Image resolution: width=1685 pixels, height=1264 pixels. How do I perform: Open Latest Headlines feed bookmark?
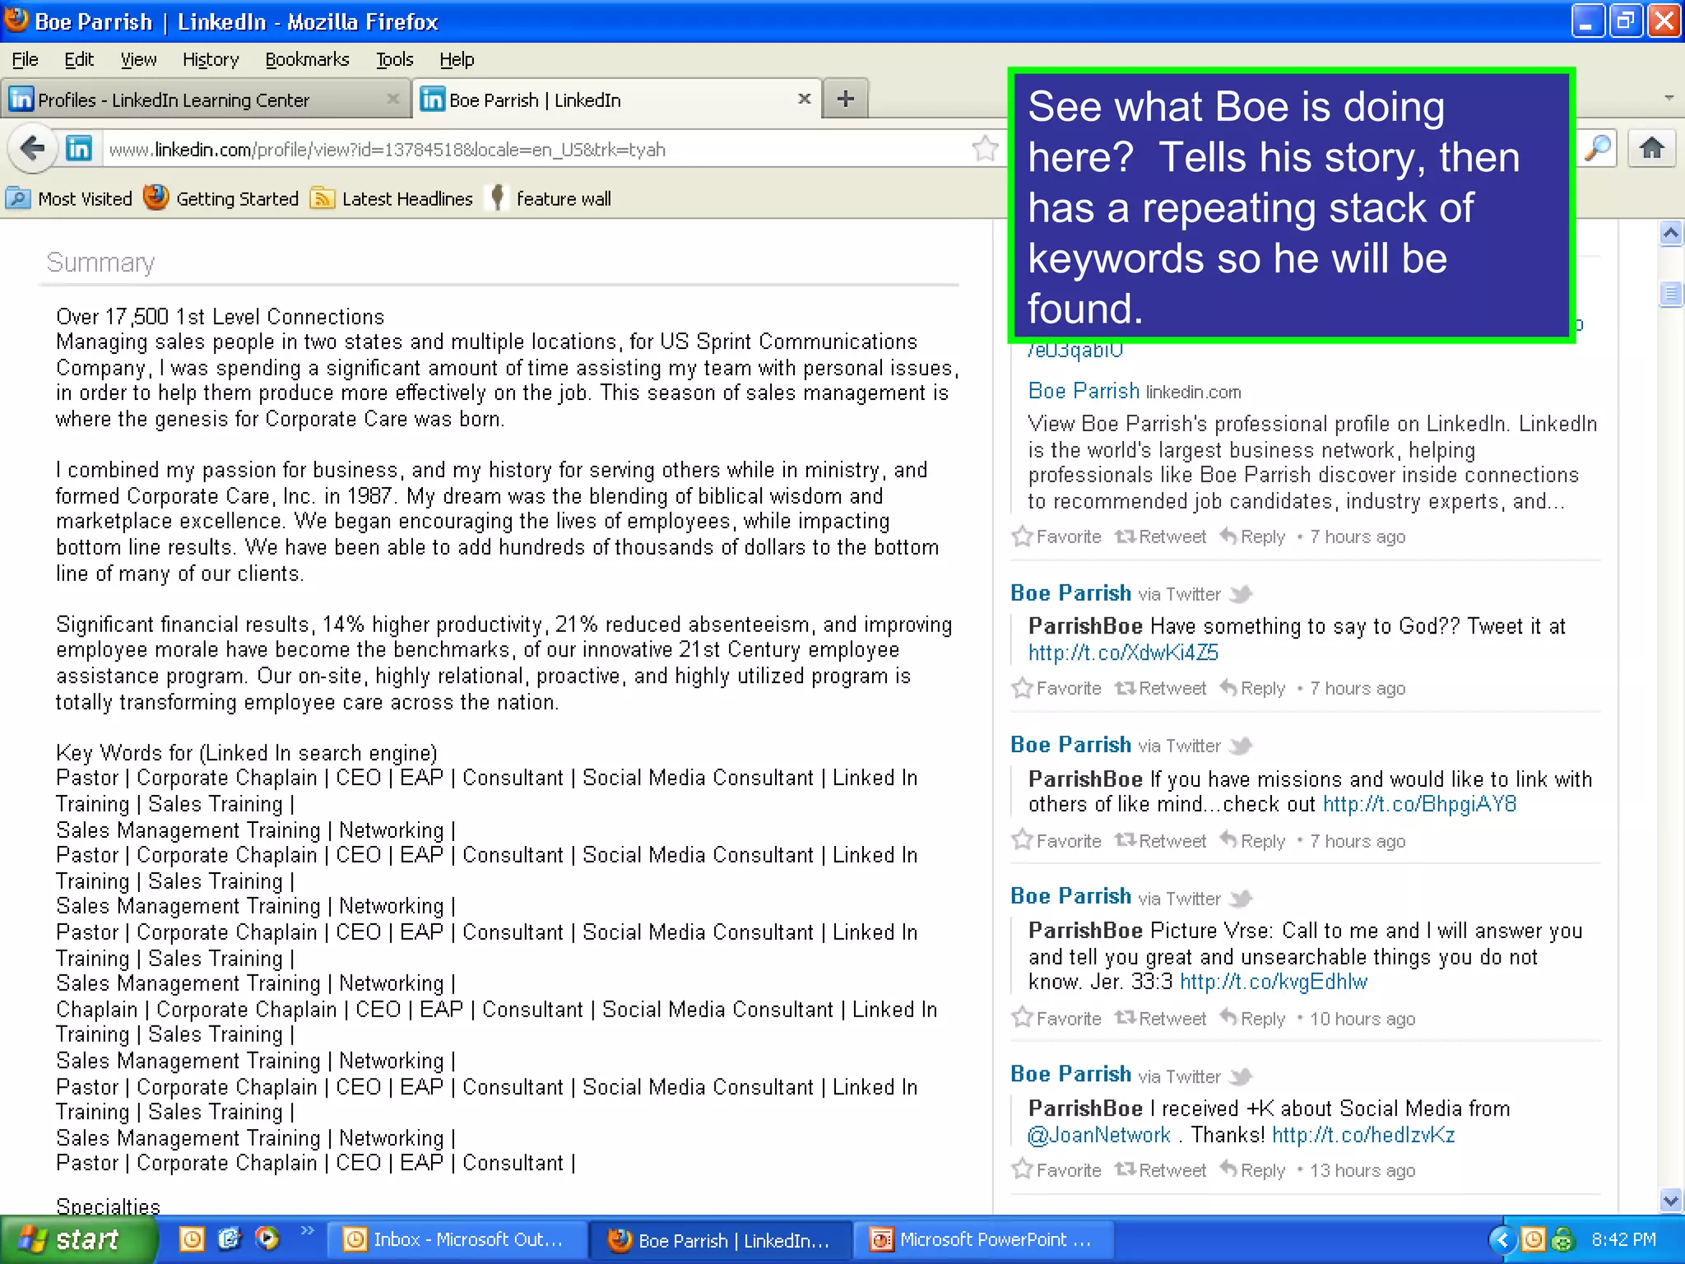tap(392, 198)
